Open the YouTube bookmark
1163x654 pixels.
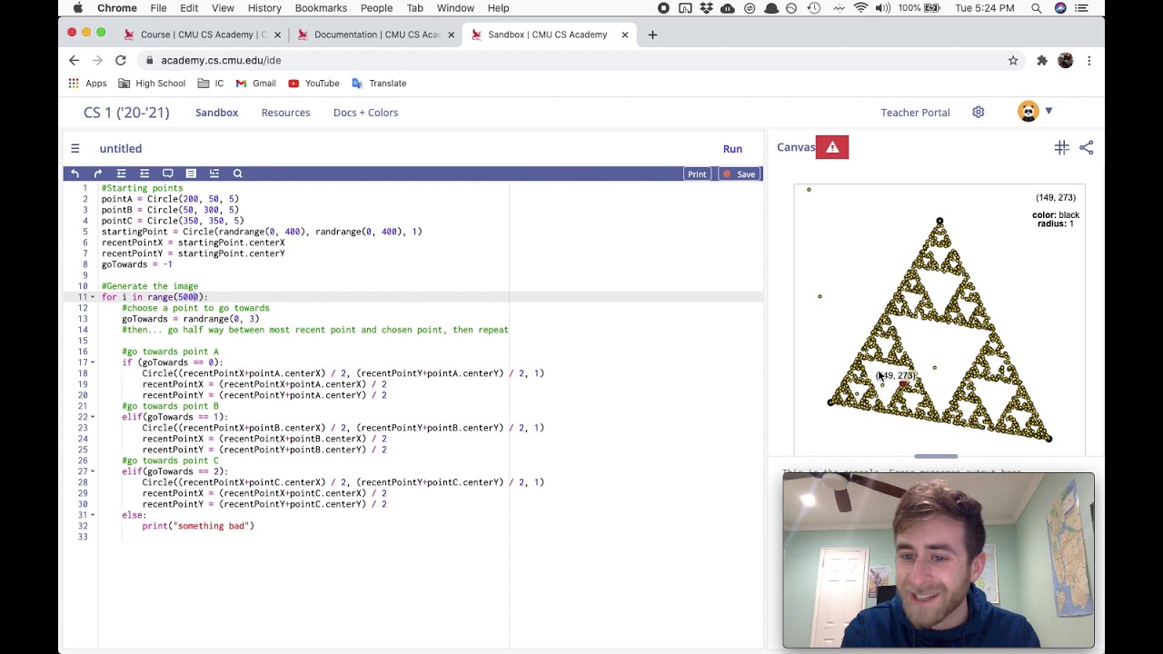pyautogui.click(x=313, y=84)
